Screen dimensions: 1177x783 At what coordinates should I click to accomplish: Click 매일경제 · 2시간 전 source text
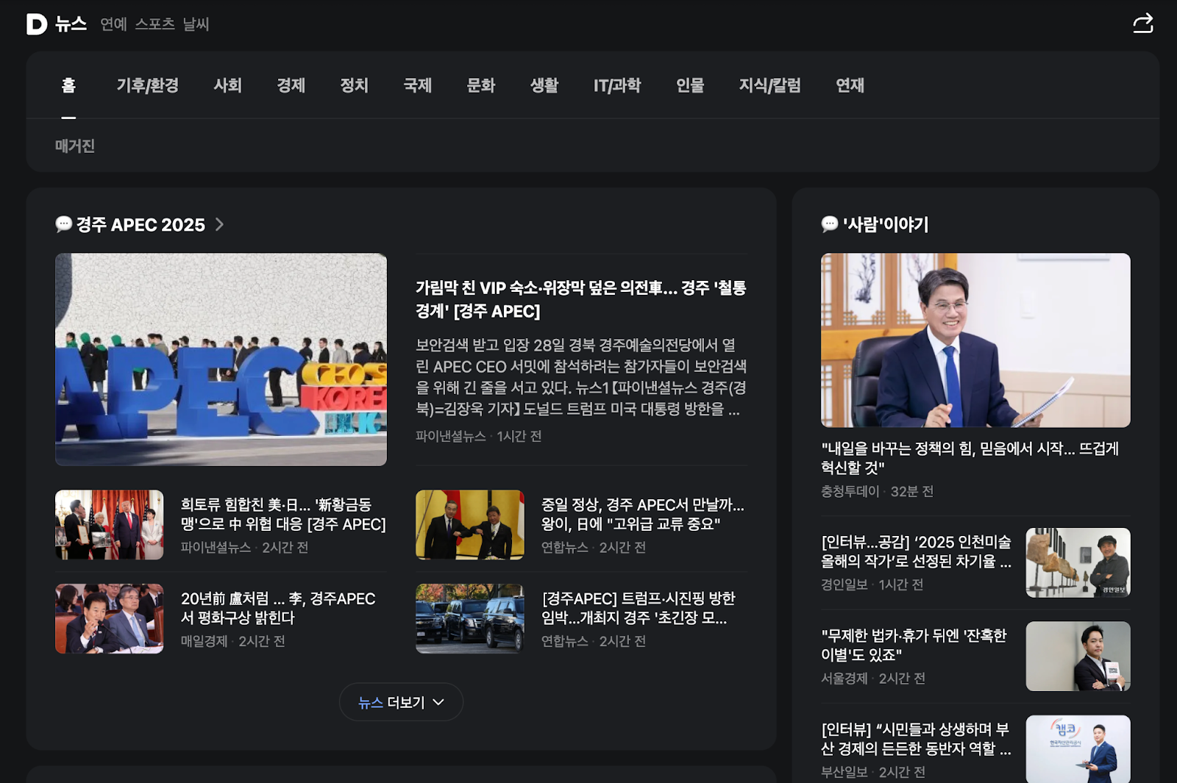point(233,641)
